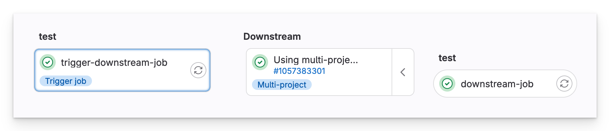Collapse the downstream pipeline with chevron
Viewport: 610px width, 131px height.
(x=403, y=72)
